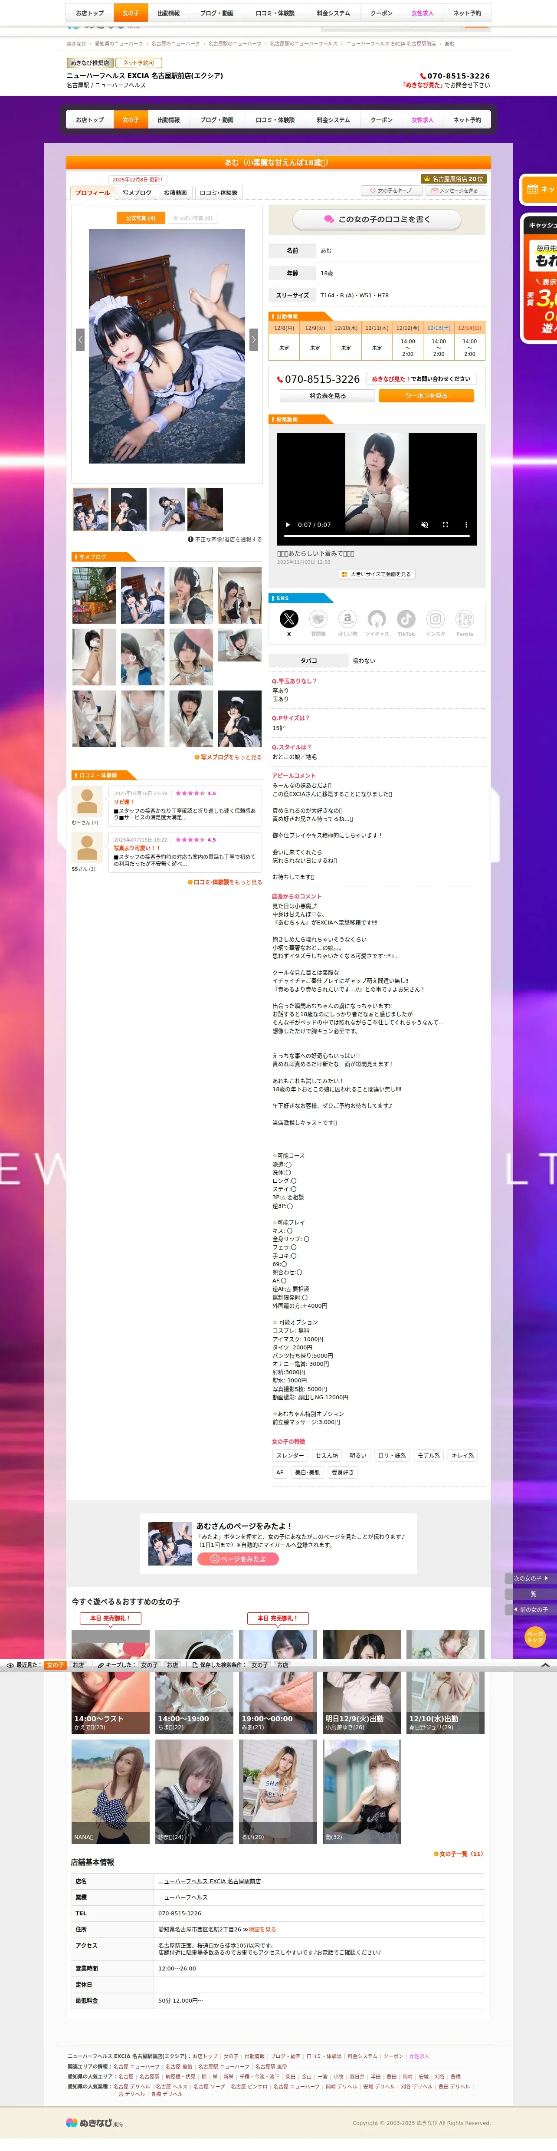Open the TikTok SNS icon
557x2151 pixels.
[x=406, y=619]
